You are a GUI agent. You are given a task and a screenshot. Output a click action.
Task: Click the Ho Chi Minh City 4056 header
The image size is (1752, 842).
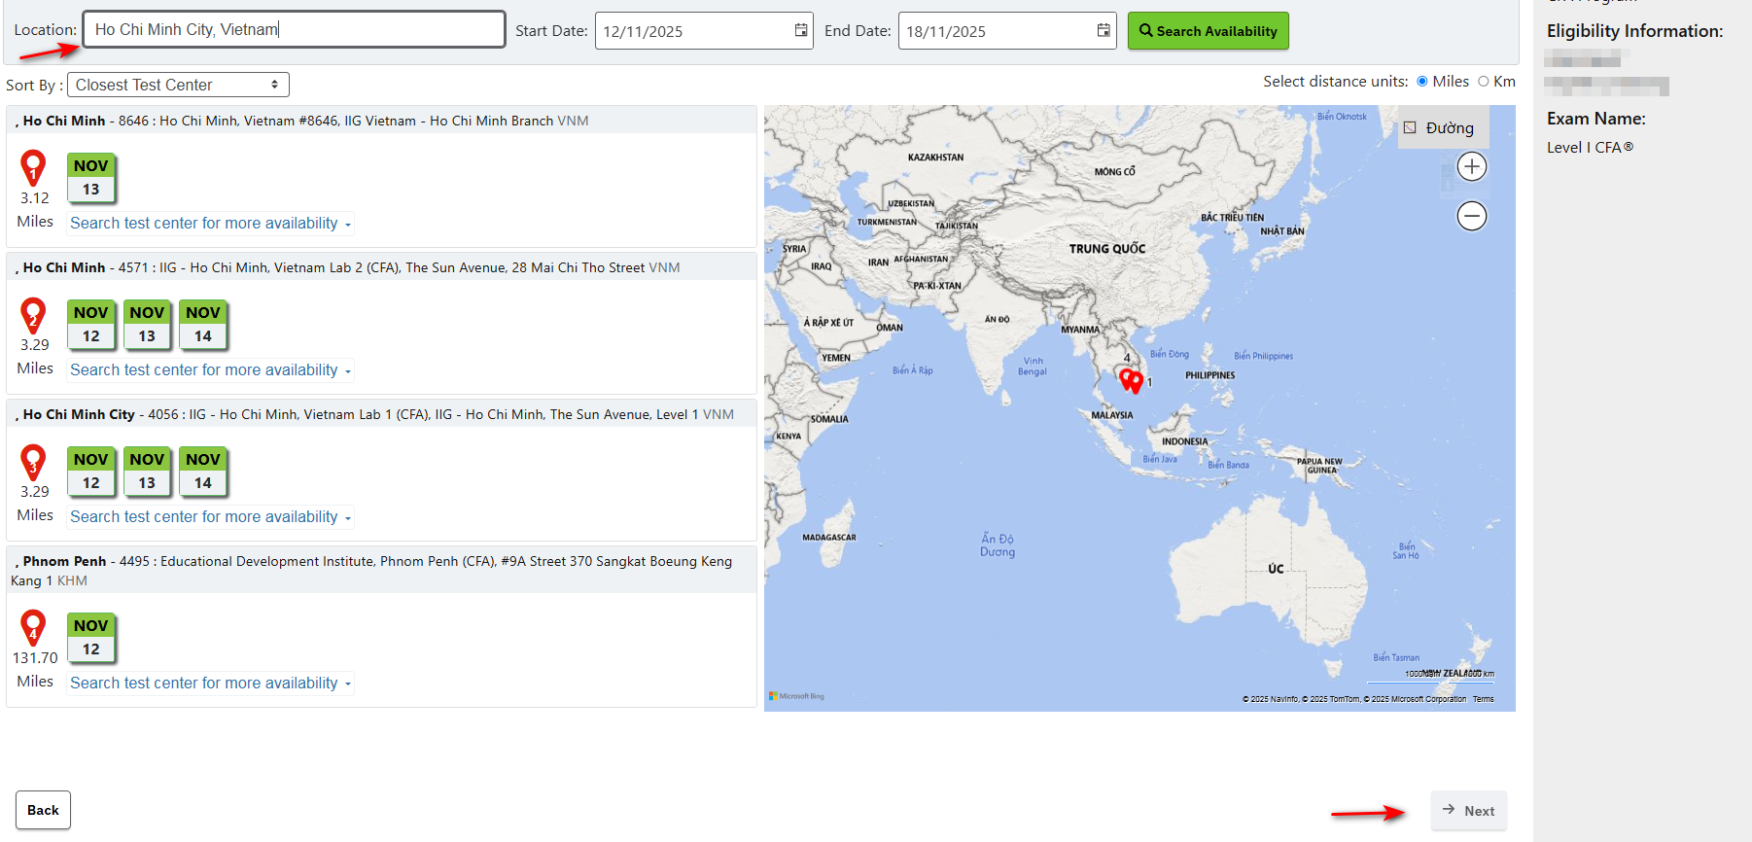tap(381, 414)
